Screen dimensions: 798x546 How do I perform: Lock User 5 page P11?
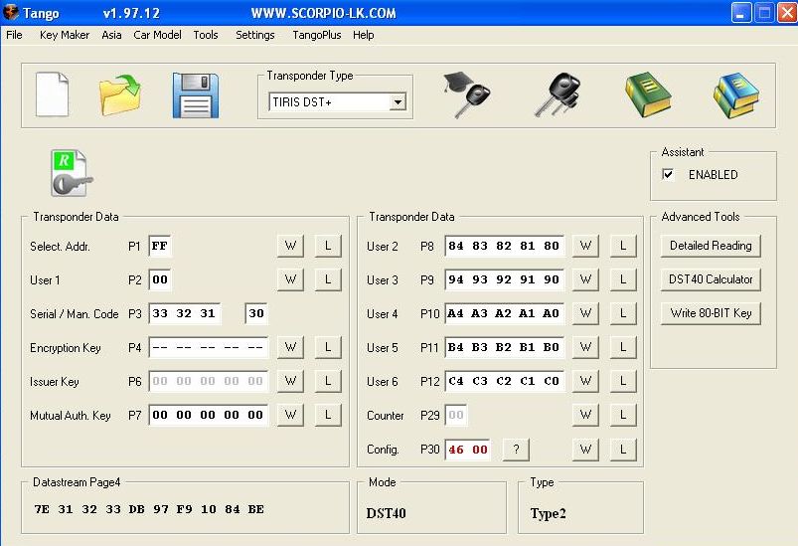click(x=623, y=347)
